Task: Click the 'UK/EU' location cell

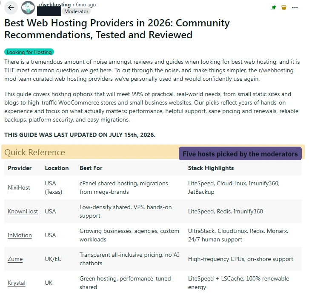Action: point(53,259)
